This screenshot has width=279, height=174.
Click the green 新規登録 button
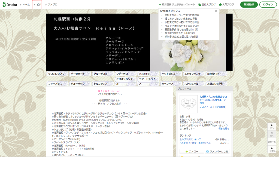[249, 5]
